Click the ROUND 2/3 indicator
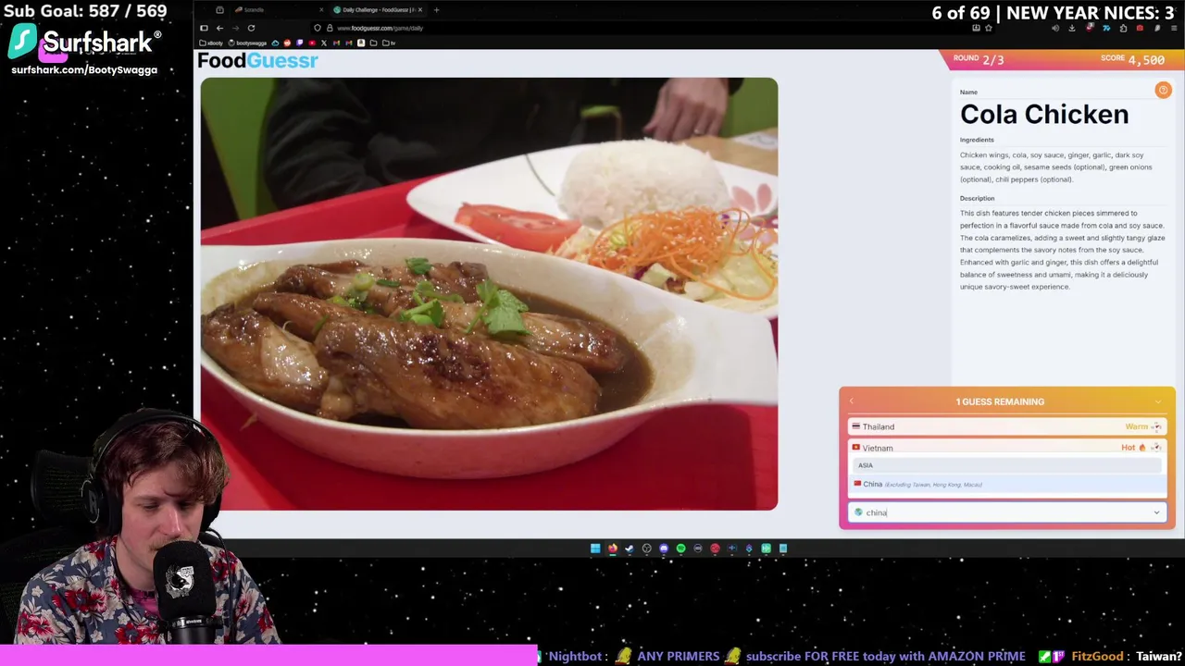The width and height of the screenshot is (1185, 666). (x=979, y=59)
